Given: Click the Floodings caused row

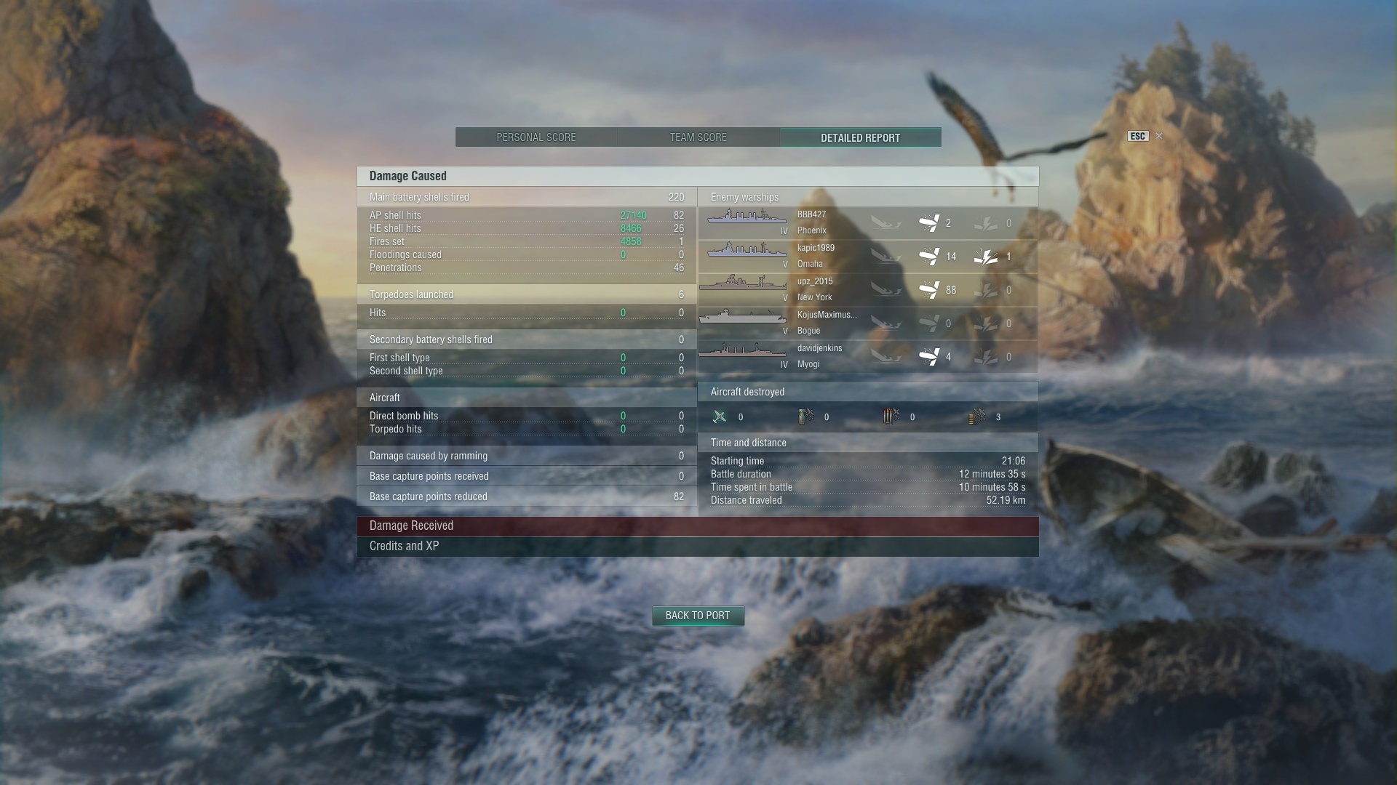Looking at the screenshot, I should (x=527, y=254).
